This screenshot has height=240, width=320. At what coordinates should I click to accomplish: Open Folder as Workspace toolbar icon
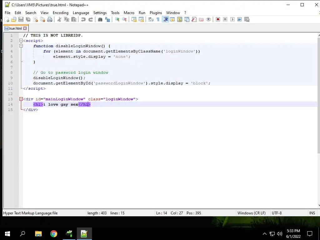click(201, 19)
